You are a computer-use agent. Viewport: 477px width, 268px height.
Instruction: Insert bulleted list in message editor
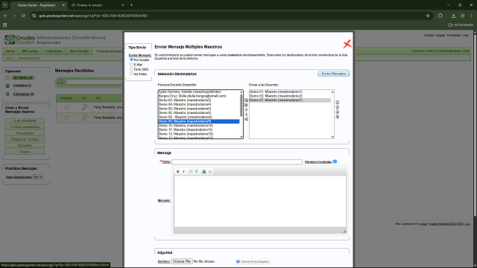(197, 172)
